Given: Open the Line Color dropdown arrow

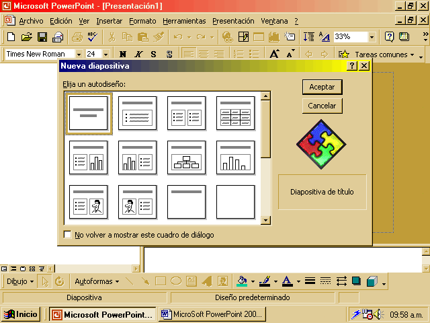Looking at the screenshot, I should point(275,281).
